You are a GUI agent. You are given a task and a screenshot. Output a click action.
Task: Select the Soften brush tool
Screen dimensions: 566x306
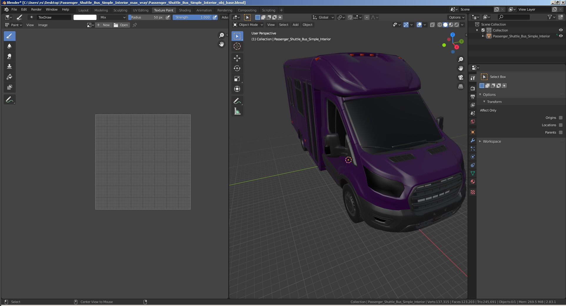pos(9,46)
